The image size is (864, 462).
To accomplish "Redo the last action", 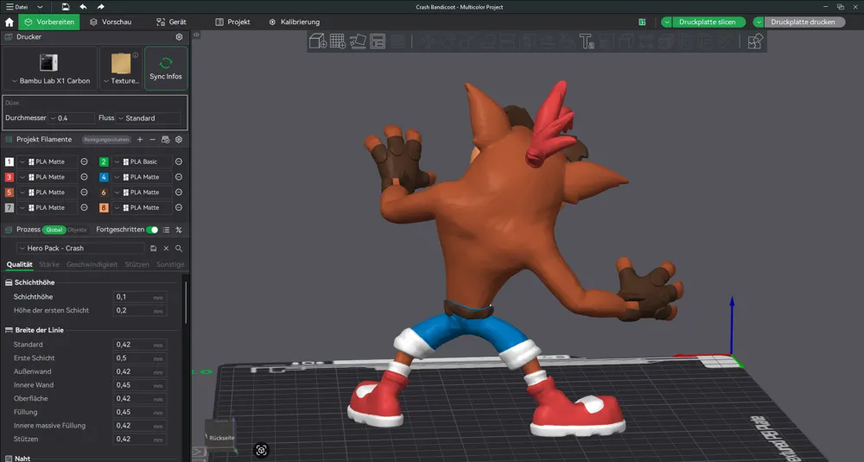I will 100,7.
